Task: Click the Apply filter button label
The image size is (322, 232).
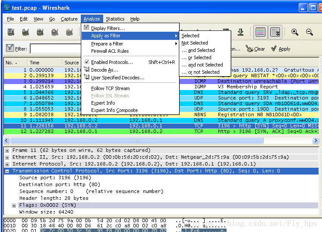Action: click(x=285, y=49)
